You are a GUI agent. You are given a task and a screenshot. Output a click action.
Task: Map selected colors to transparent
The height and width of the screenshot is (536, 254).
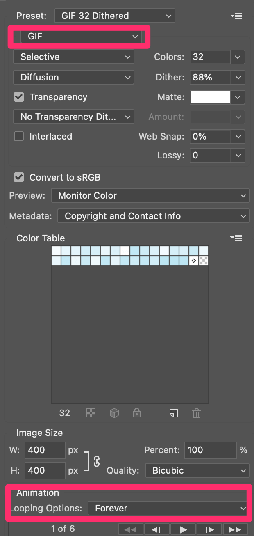[91, 413]
